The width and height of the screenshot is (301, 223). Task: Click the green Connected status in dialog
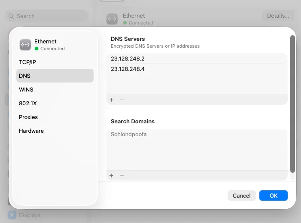click(50, 49)
